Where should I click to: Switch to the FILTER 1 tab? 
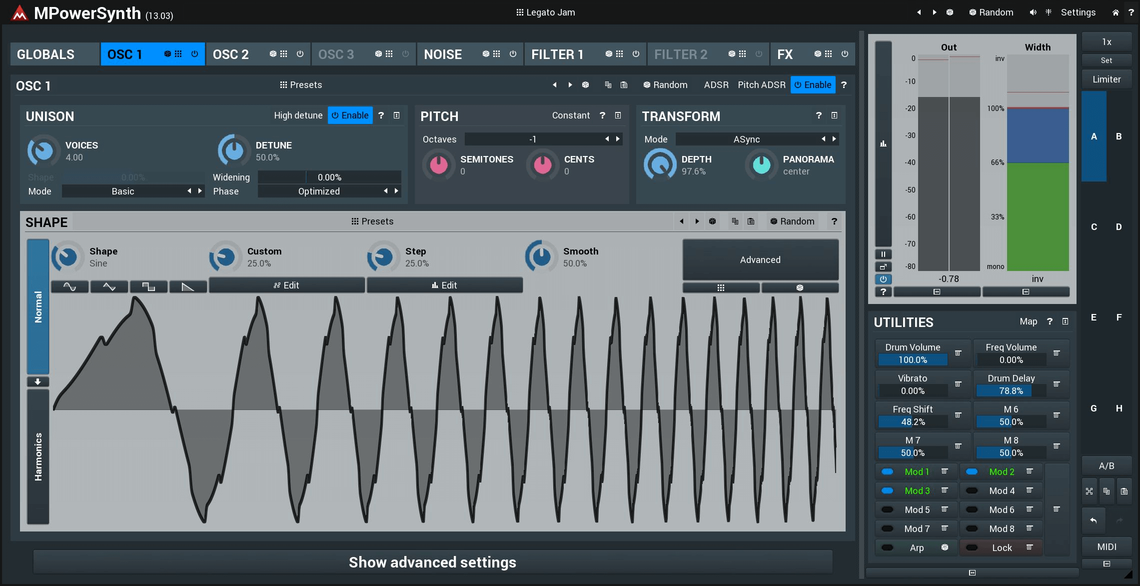[557, 54]
